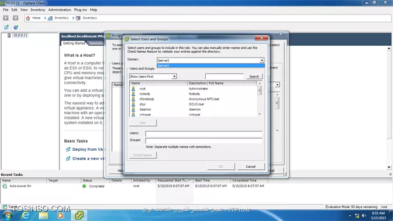Click the green Completed status icon
Viewport: 393px width, 221px height.
click(84, 186)
